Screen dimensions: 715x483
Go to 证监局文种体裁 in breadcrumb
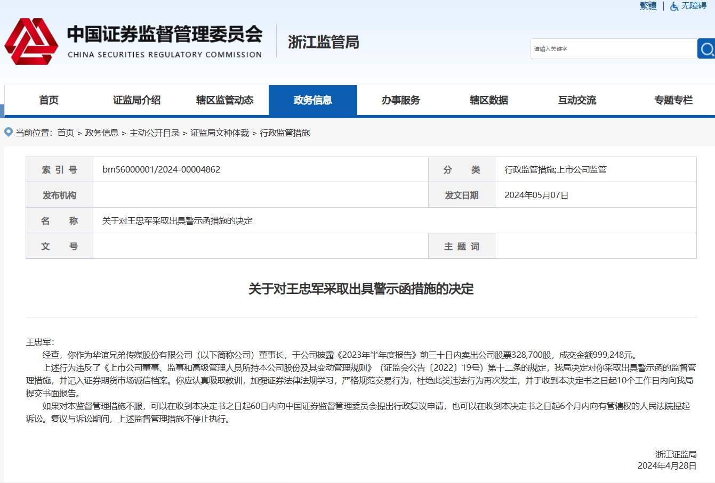[x=220, y=133]
